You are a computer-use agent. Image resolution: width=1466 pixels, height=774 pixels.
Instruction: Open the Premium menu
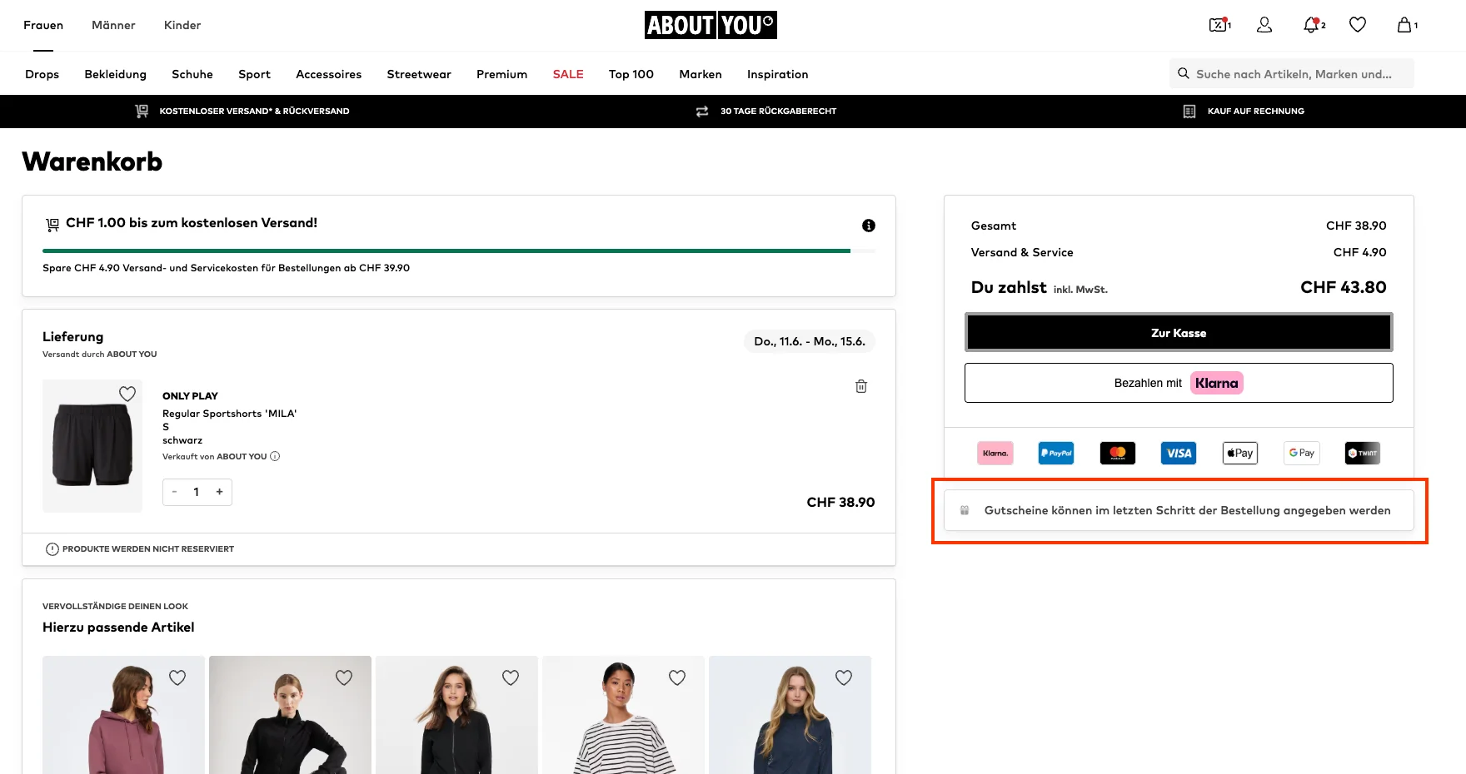pos(501,74)
